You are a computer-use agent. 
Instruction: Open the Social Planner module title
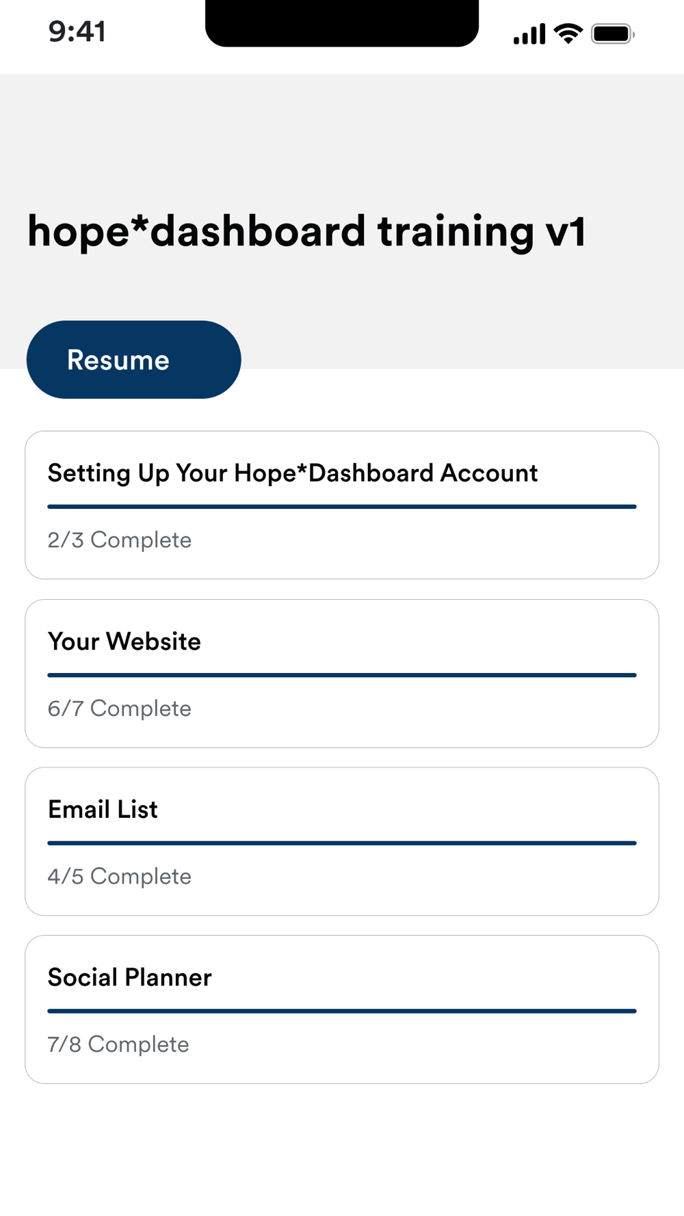[129, 978]
